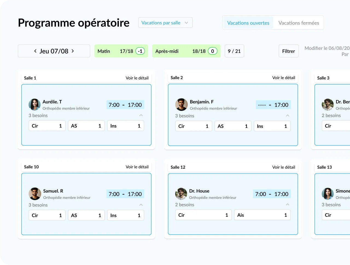Click the 3 besoins label in Salle 13
Viewport: 350px width, 265px height.
331,205
